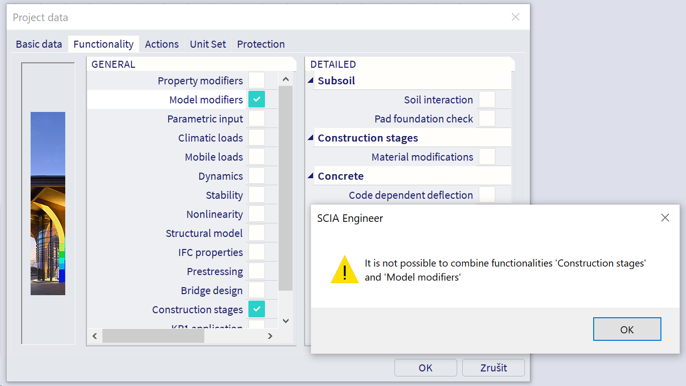Image resolution: width=686 pixels, height=386 pixels.
Task: Click the warning triangle icon
Action: pos(344,269)
